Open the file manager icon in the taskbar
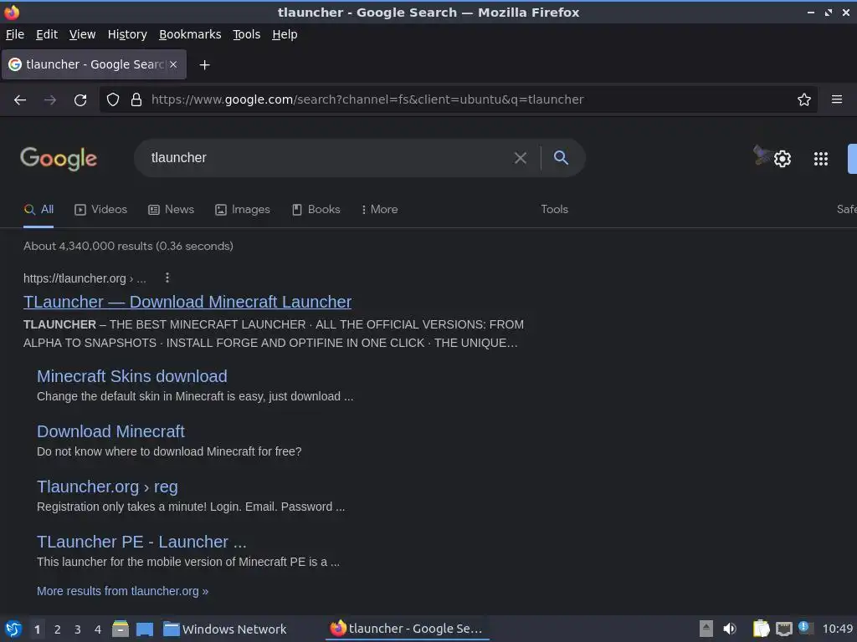Screen dimensions: 857x642 tap(121, 629)
